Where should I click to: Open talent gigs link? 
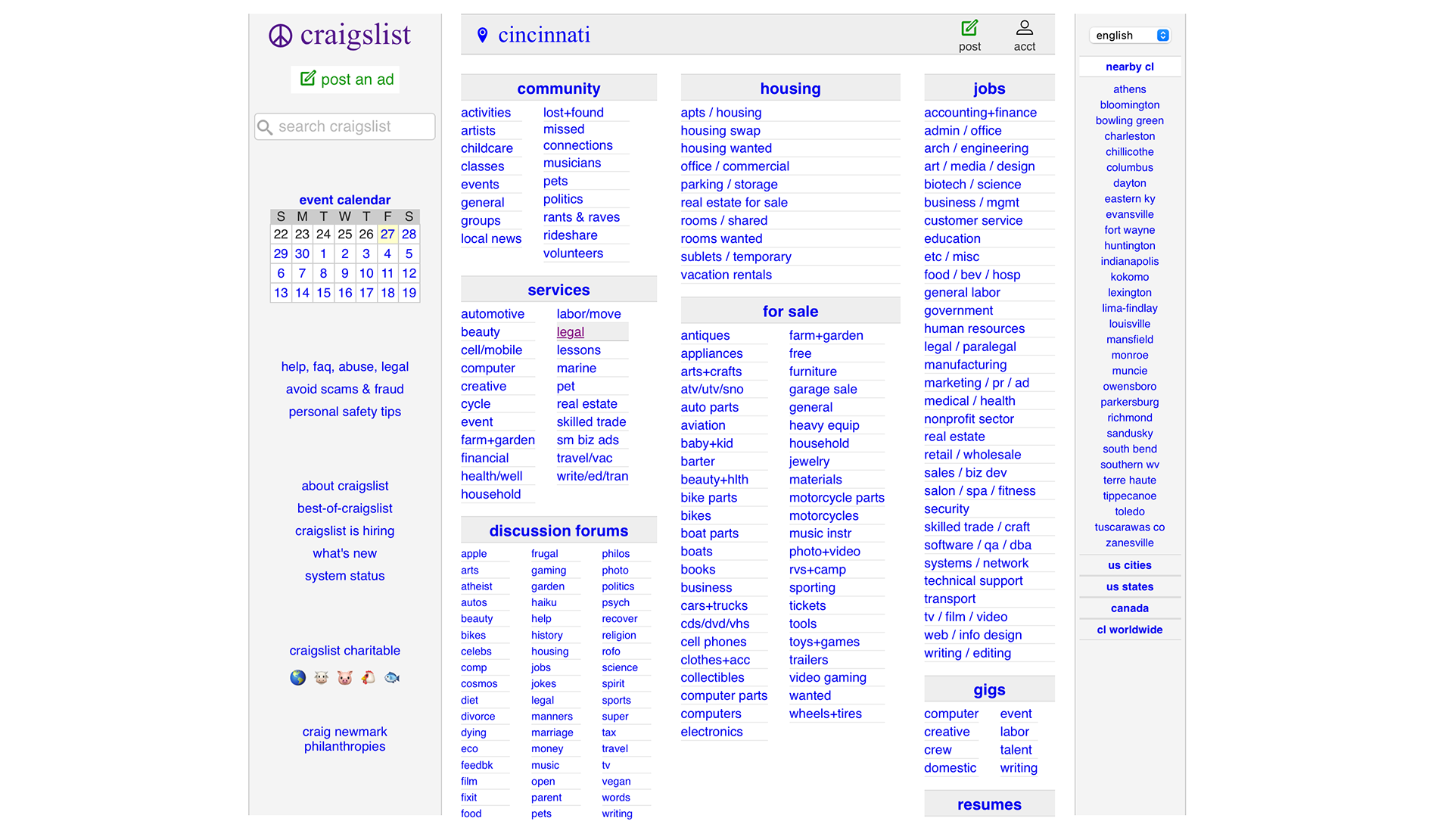tap(1016, 750)
